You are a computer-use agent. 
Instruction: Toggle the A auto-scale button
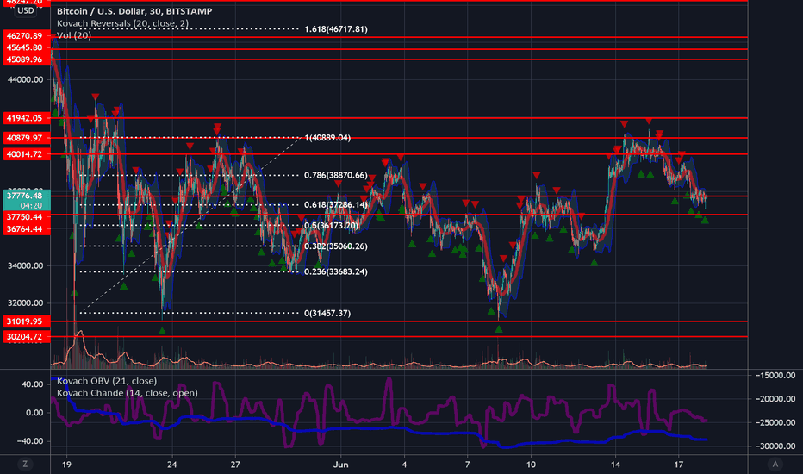[775, 465]
